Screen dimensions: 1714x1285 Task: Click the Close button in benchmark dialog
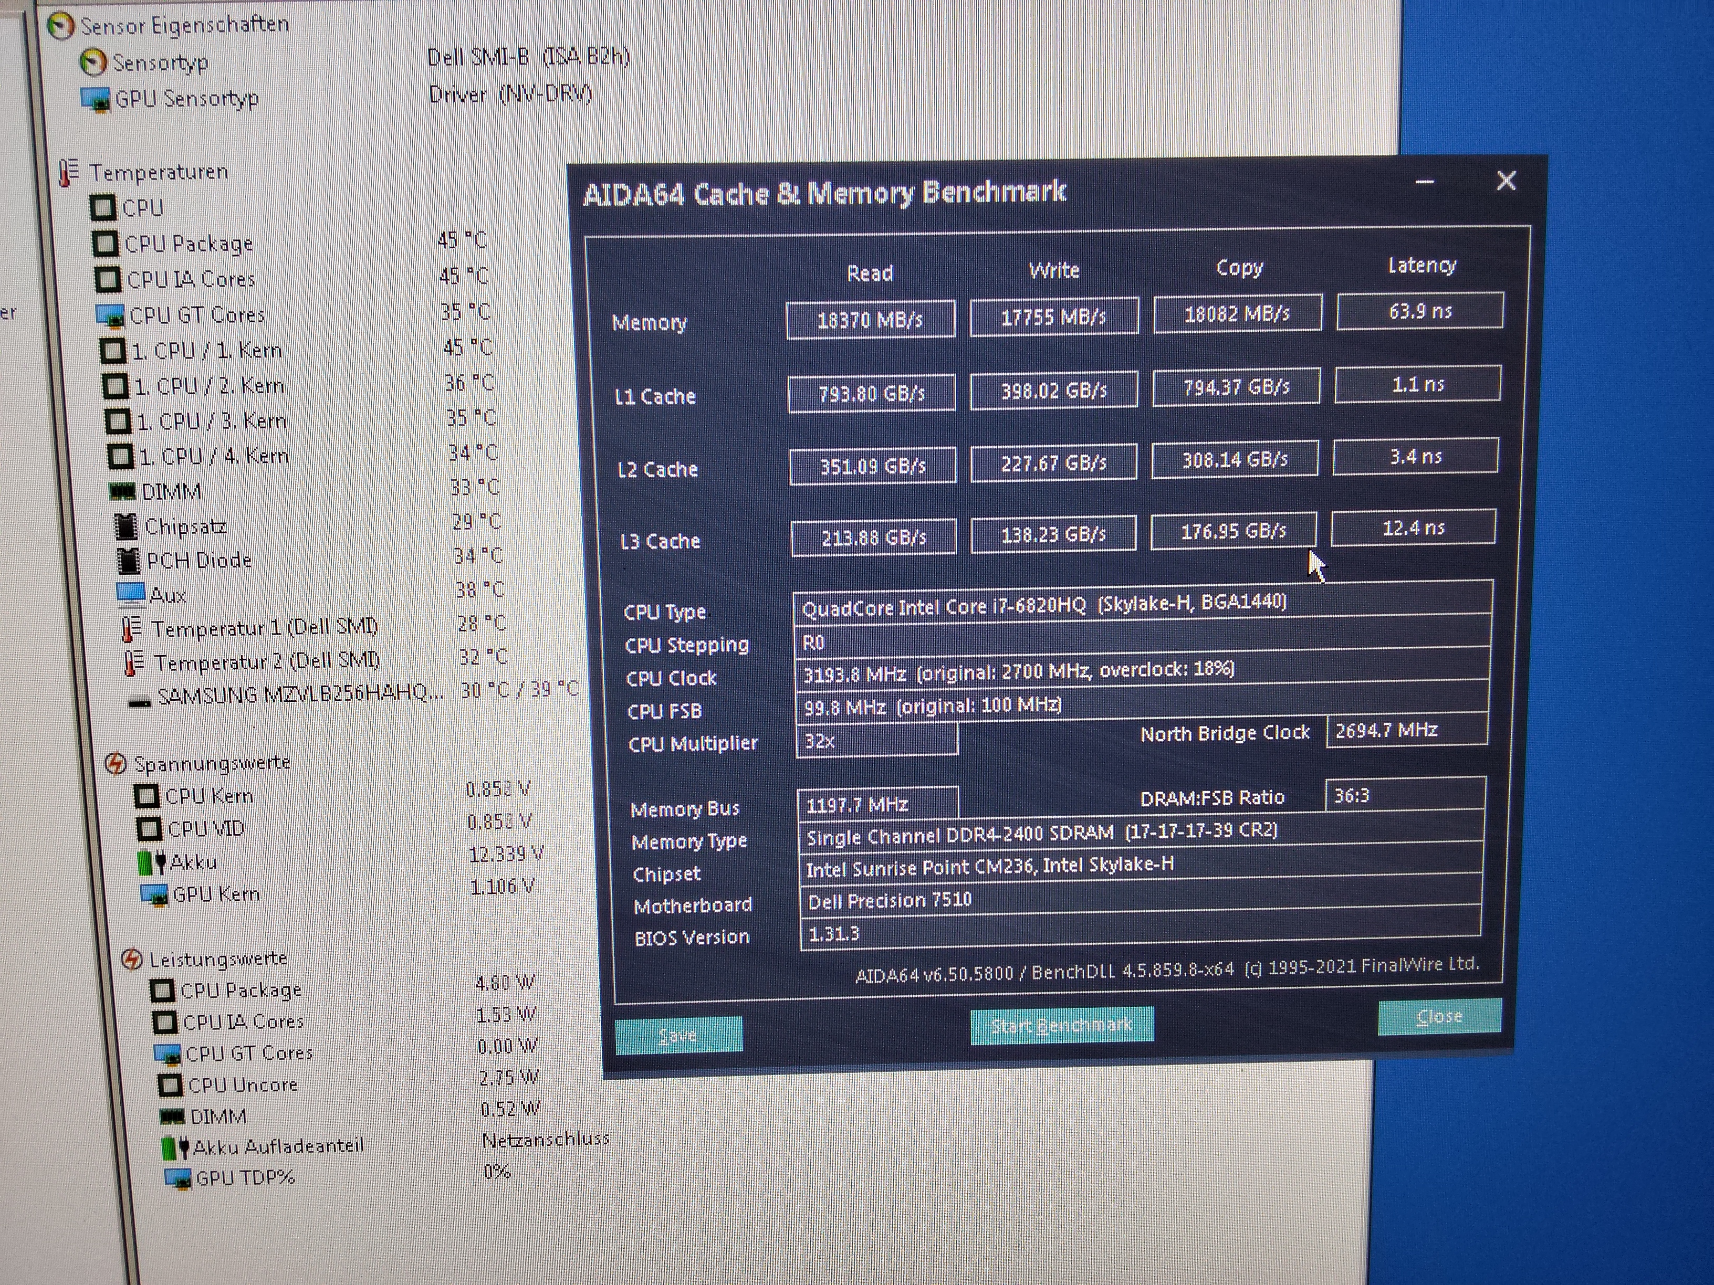click(1440, 1016)
